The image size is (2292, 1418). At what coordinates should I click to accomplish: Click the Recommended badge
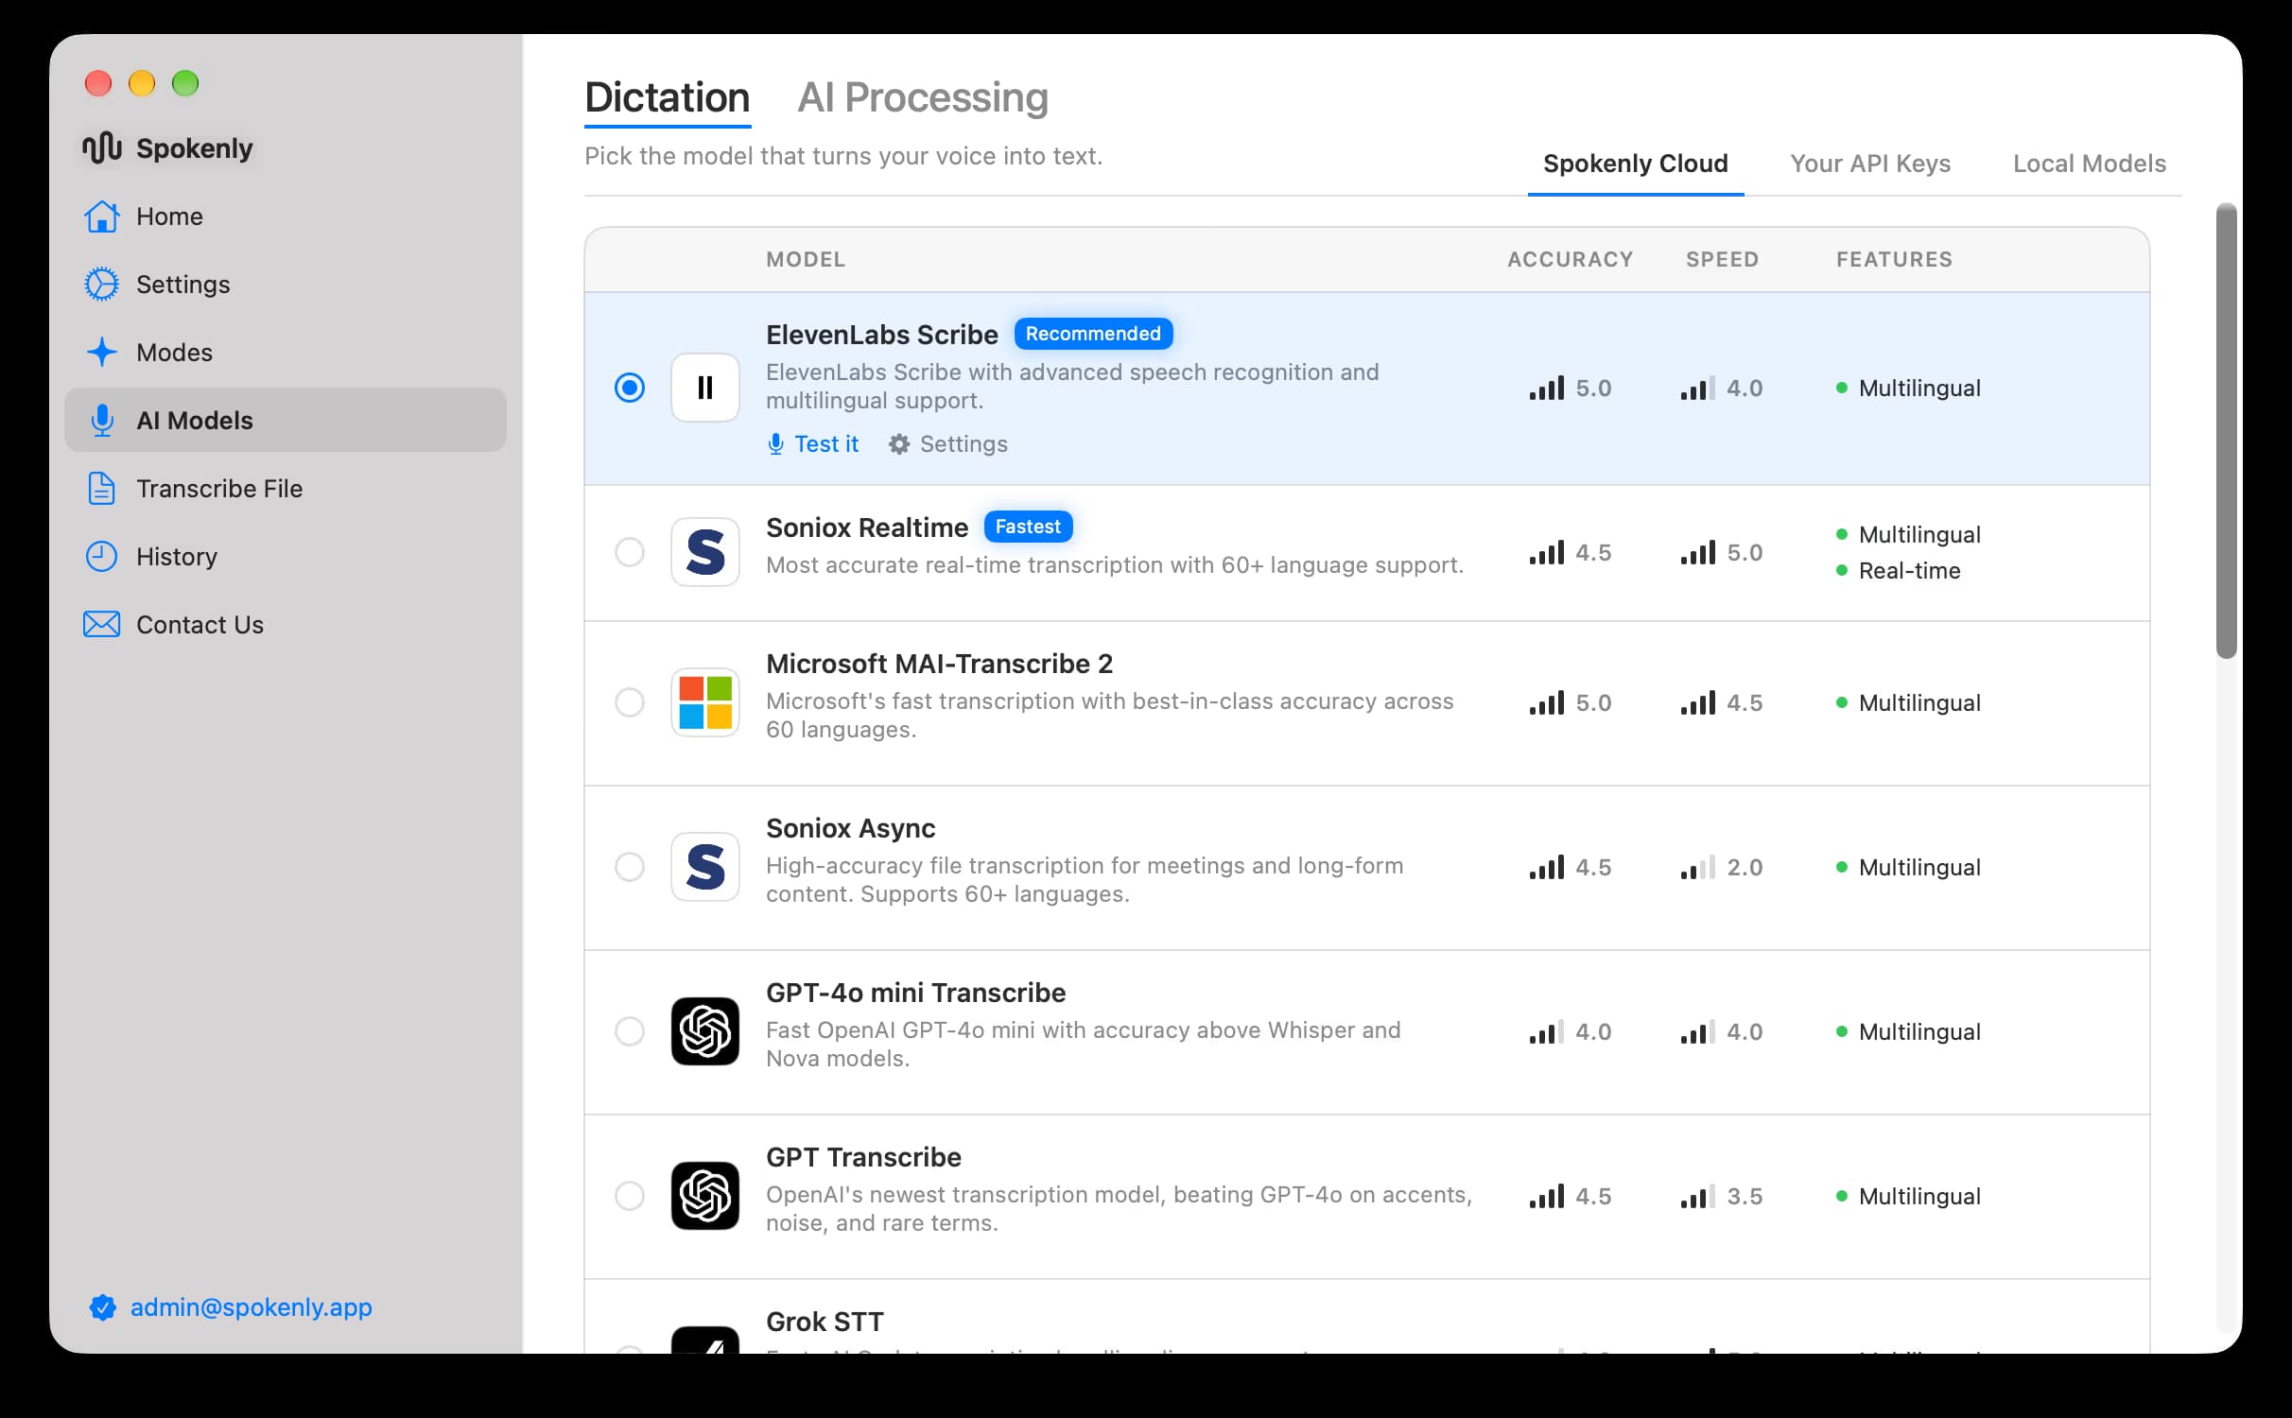point(1093,334)
